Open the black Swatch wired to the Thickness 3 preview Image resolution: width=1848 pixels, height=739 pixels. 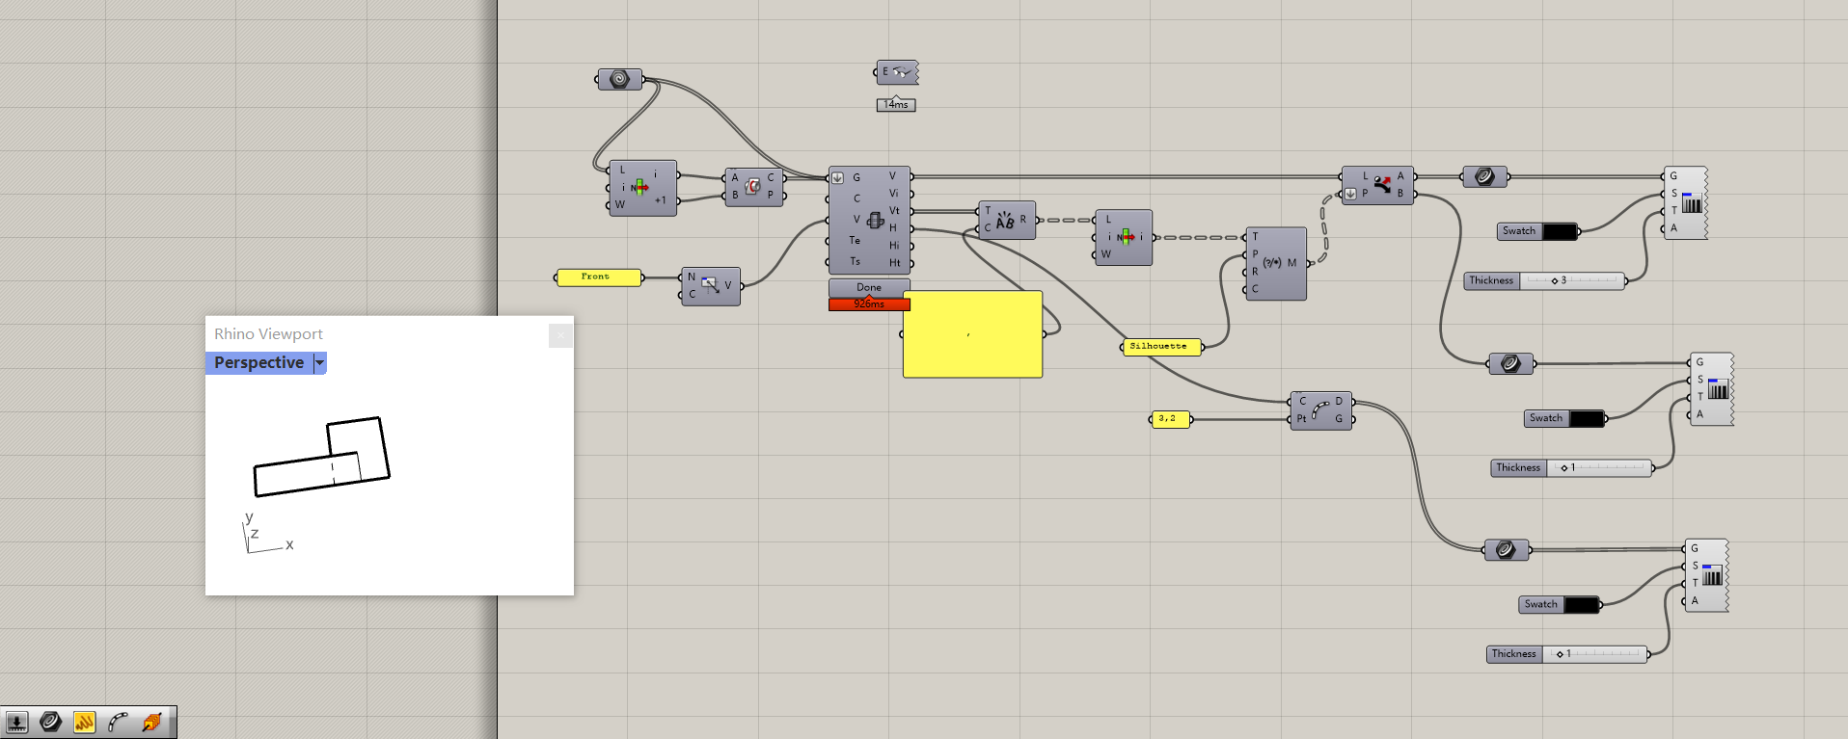point(1560,231)
